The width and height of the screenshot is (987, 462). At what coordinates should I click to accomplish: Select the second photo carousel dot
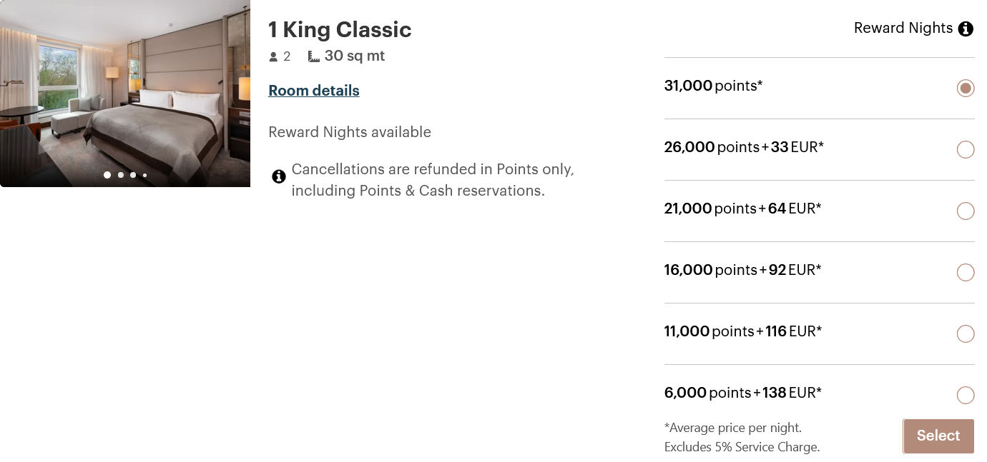click(120, 175)
